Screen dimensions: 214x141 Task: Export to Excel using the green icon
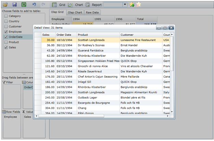(24, 5)
